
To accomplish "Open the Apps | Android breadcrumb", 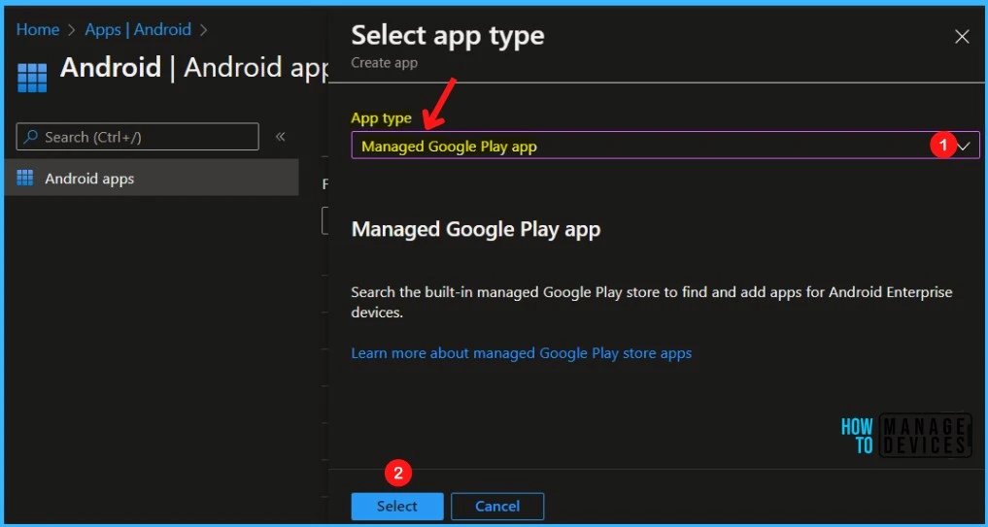I will [138, 29].
